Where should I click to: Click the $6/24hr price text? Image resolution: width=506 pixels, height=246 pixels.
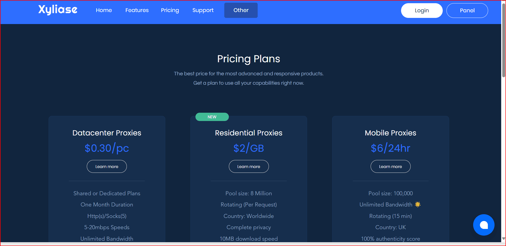[390, 148]
